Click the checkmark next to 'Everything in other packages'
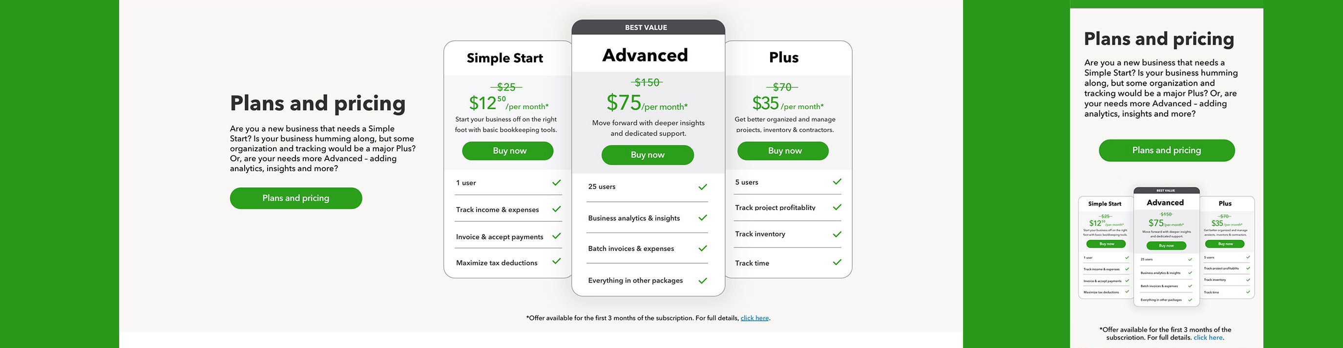The width and height of the screenshot is (1343, 348). (x=702, y=280)
